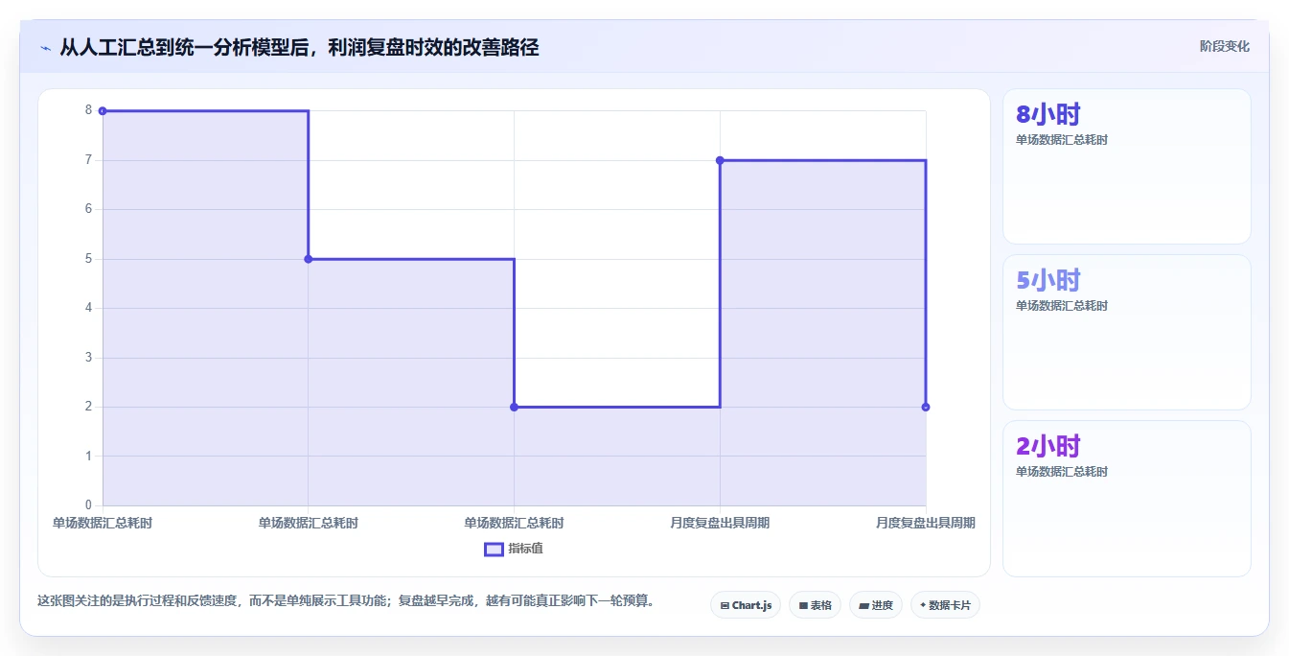Open the 5小时 stat card
The height and width of the screenshot is (656, 1289).
1127,333
